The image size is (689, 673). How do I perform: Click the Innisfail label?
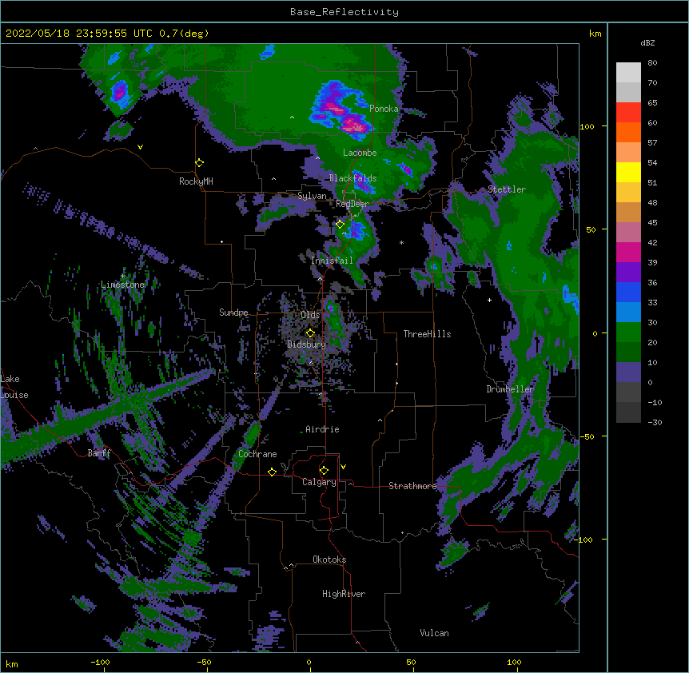click(332, 261)
